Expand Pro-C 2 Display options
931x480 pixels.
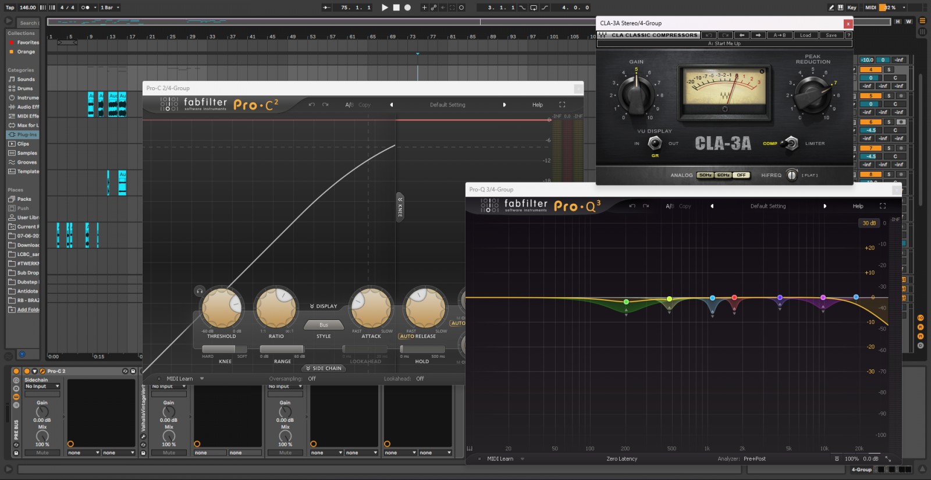tap(324, 306)
